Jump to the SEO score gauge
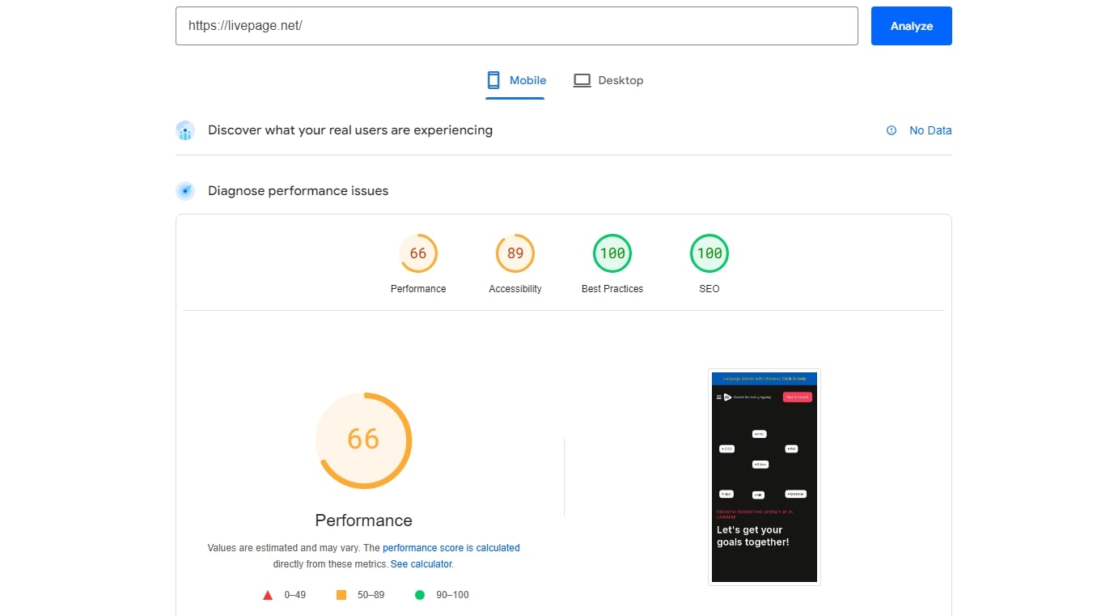Screen dimensions: 1097x616 coord(709,254)
